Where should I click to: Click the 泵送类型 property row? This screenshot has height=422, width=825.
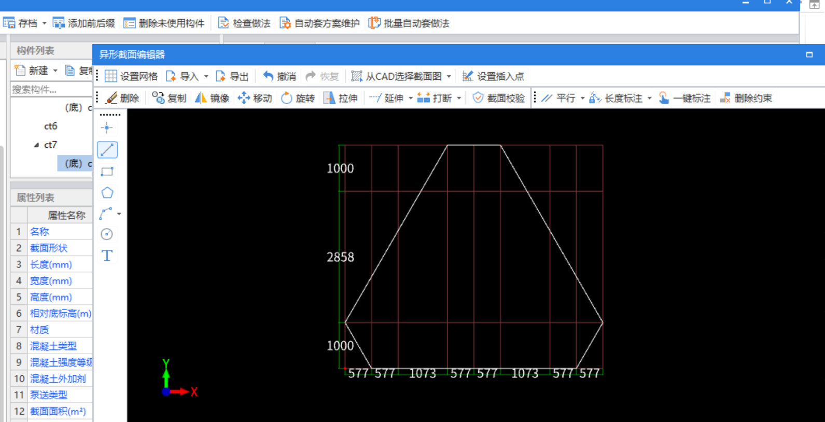[x=52, y=395]
